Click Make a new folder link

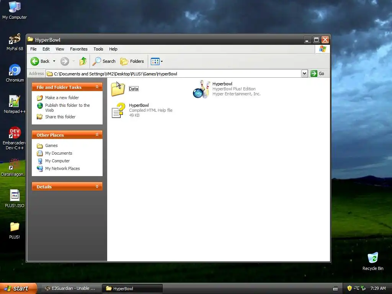click(62, 98)
